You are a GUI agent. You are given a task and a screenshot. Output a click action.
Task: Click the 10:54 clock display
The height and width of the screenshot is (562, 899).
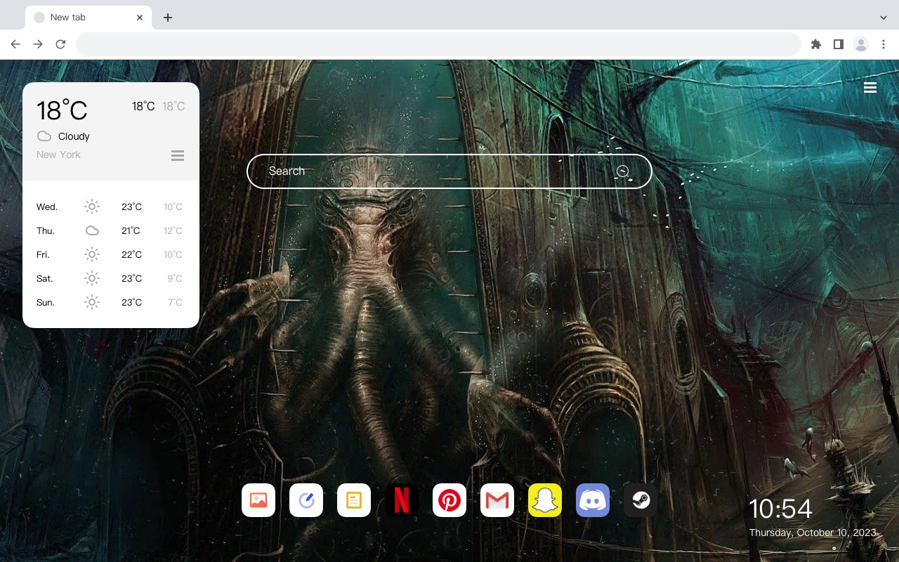(780, 509)
